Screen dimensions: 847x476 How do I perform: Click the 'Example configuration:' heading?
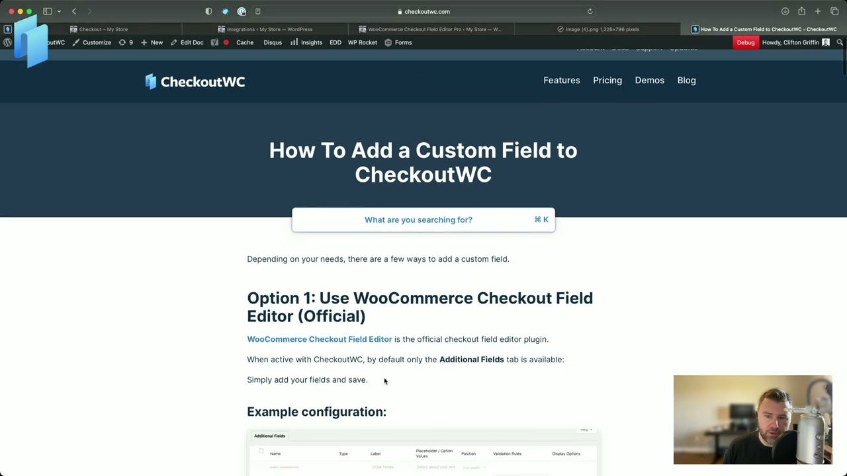316,412
